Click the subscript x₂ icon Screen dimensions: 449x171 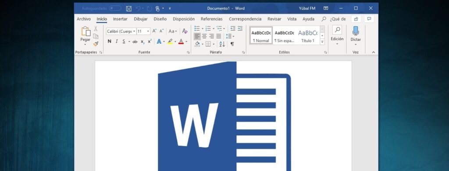click(x=143, y=42)
